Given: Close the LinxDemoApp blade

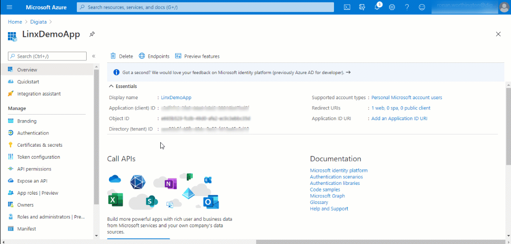Looking at the screenshot, I should pyautogui.click(x=498, y=34).
